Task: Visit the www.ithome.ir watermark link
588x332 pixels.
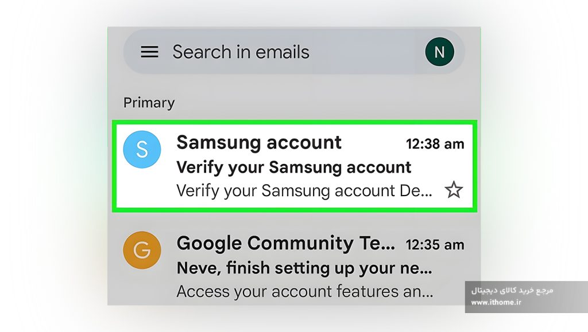Action: click(x=496, y=302)
